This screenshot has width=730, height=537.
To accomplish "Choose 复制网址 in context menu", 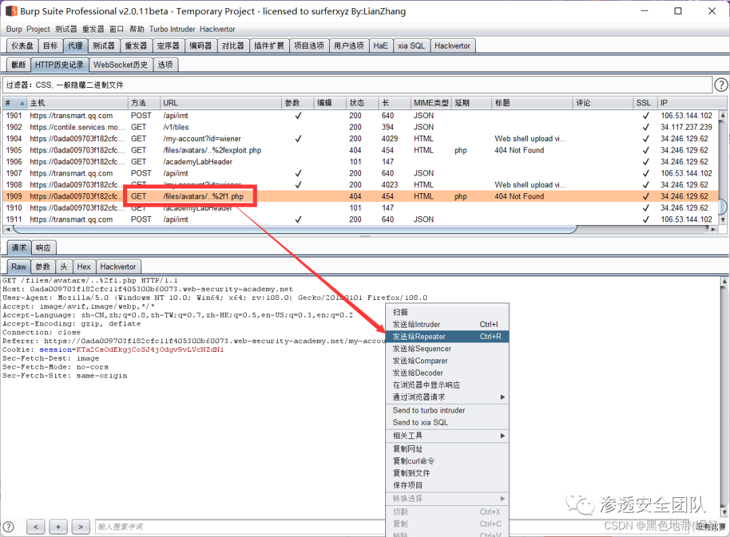I will 447,449.
